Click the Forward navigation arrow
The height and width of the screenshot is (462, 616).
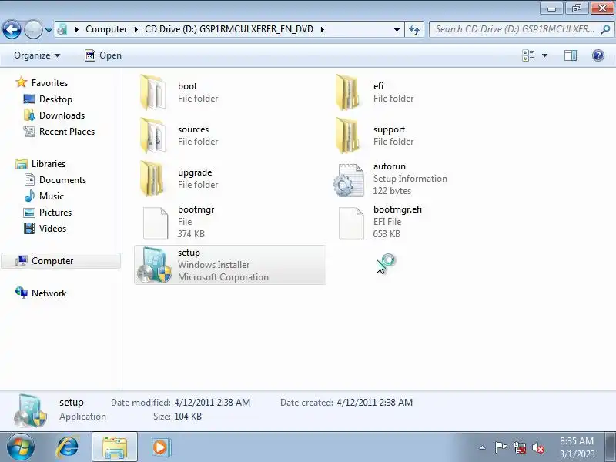pos(33,29)
